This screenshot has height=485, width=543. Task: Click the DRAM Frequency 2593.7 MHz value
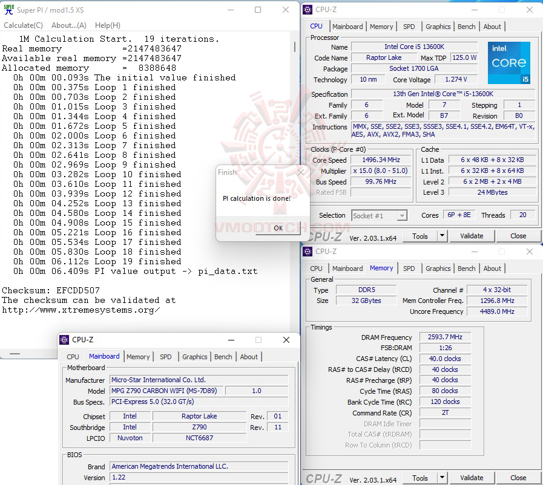click(445, 337)
